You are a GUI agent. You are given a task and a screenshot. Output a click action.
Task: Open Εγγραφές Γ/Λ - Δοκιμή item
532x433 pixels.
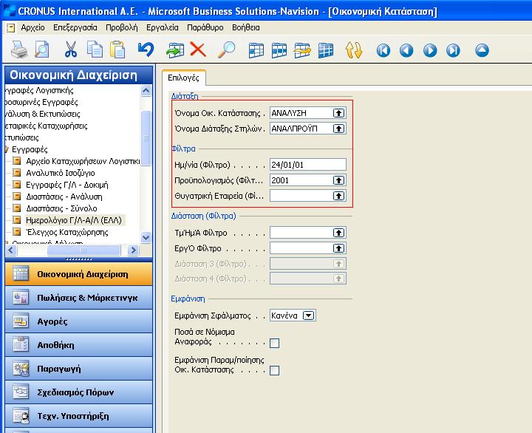point(67,185)
